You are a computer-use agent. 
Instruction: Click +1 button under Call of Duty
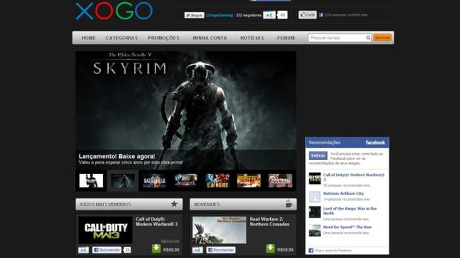coord(83,250)
